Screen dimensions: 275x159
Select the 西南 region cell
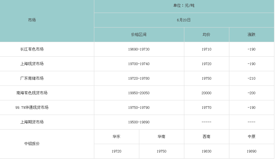click(206, 137)
